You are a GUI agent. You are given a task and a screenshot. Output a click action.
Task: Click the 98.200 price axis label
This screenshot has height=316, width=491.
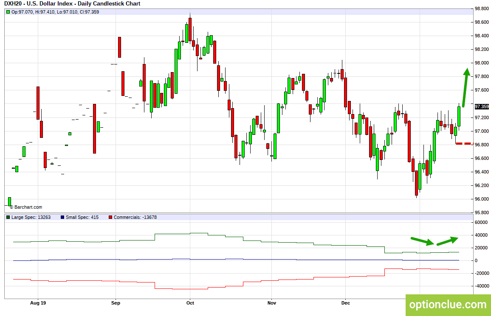tap(482, 49)
